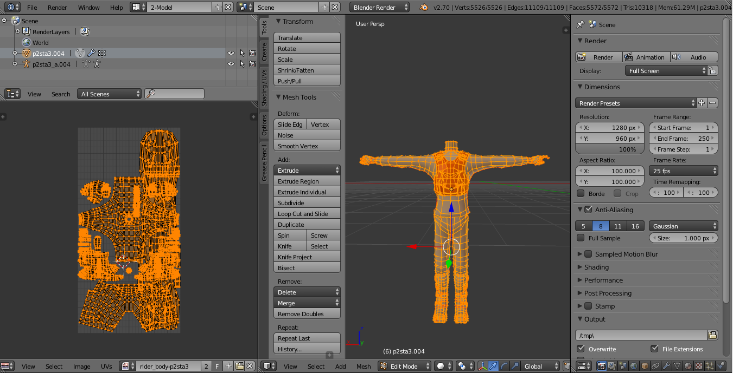Open the Render menu in the top bar
This screenshot has width=733, height=373.
tap(56, 8)
